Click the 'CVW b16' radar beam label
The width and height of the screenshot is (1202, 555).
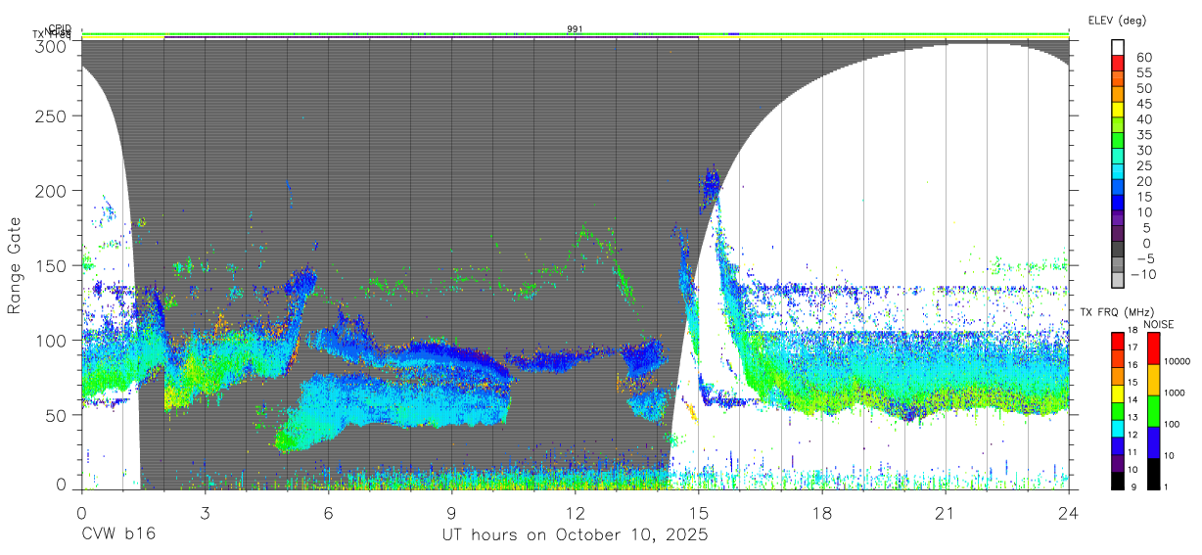[117, 534]
